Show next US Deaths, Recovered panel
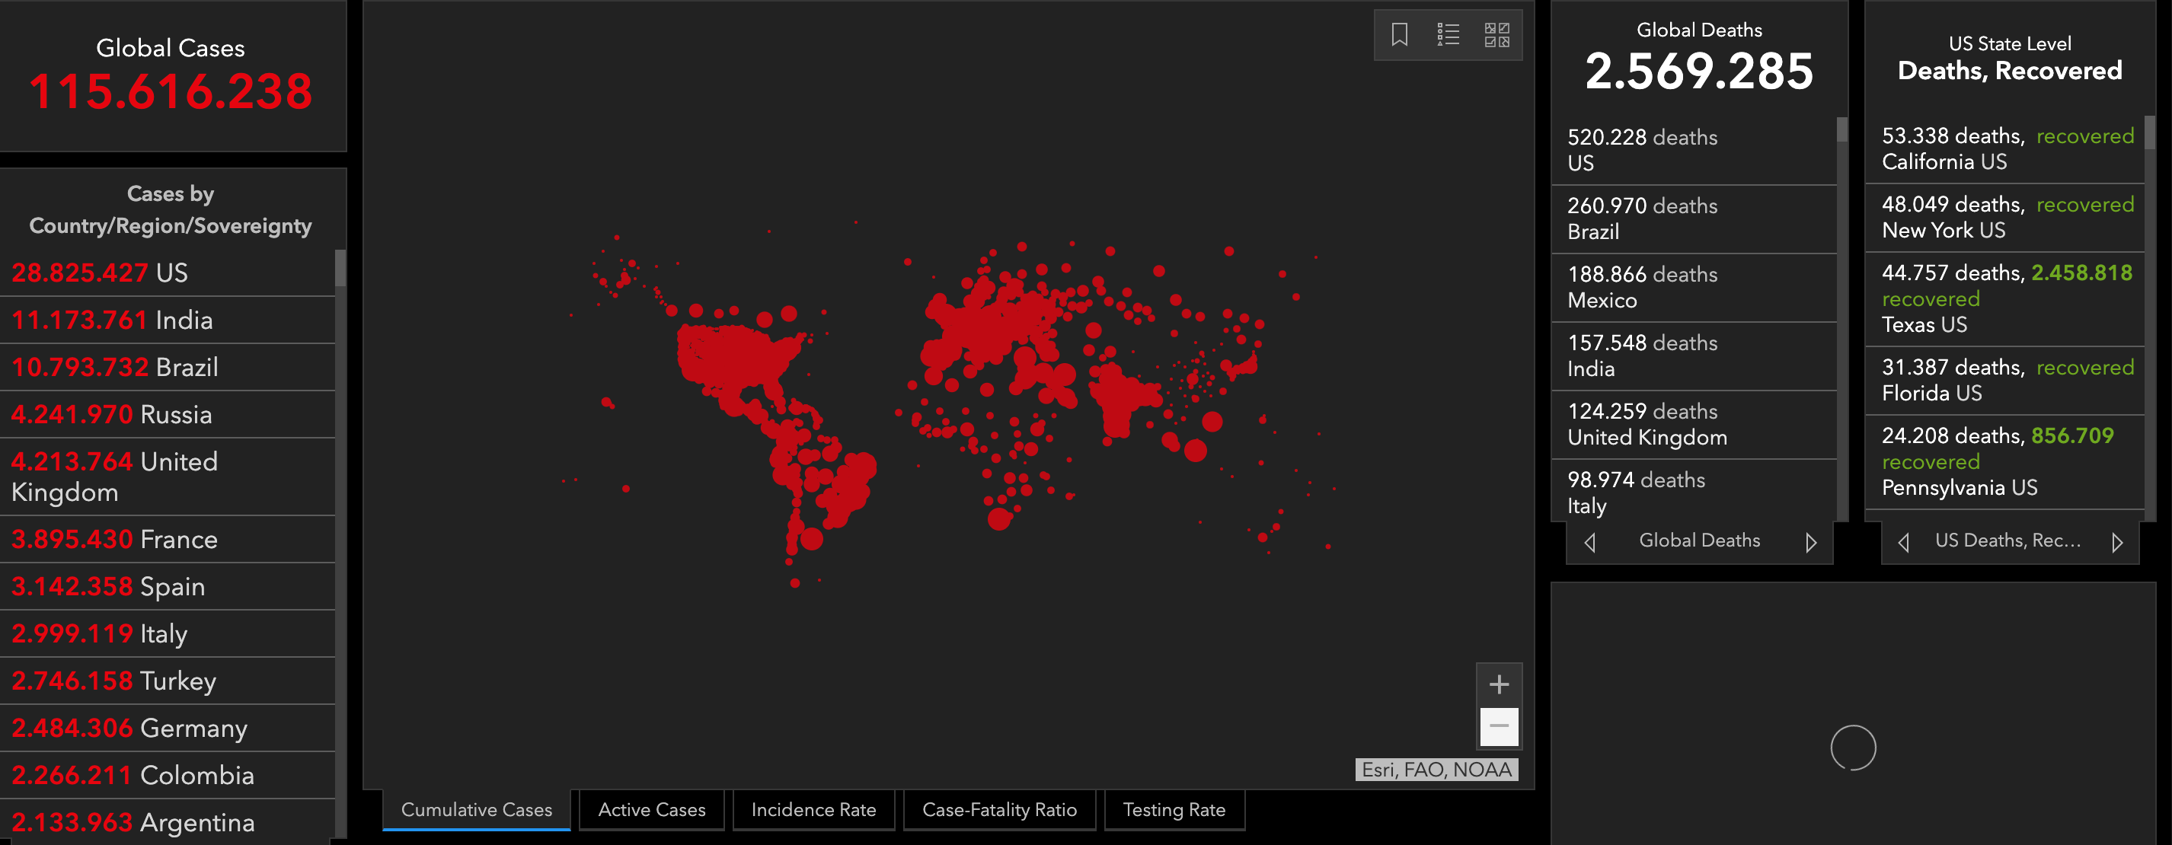 point(2116,543)
